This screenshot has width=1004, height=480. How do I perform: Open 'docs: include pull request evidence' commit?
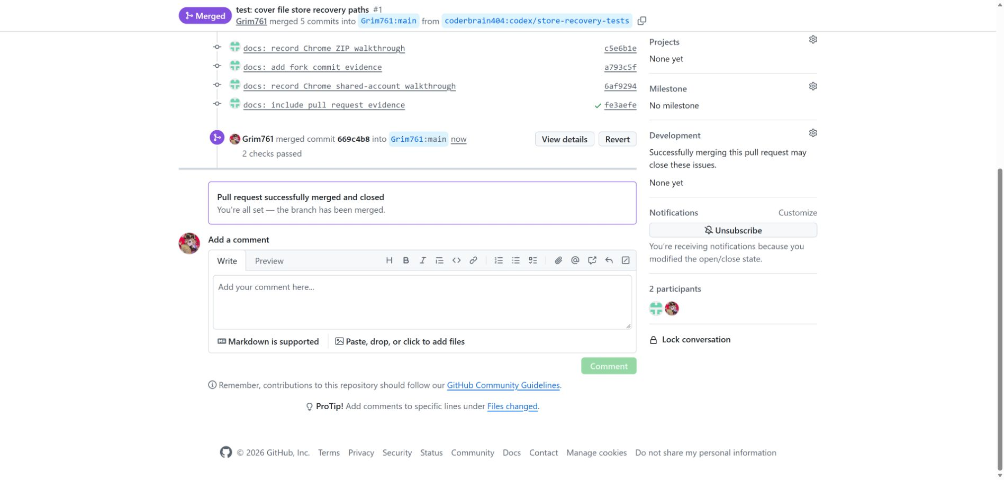click(324, 105)
